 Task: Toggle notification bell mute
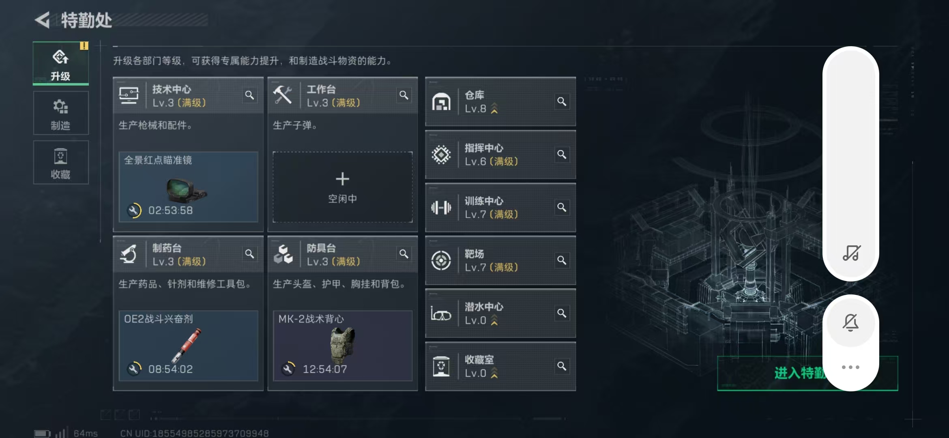(850, 323)
